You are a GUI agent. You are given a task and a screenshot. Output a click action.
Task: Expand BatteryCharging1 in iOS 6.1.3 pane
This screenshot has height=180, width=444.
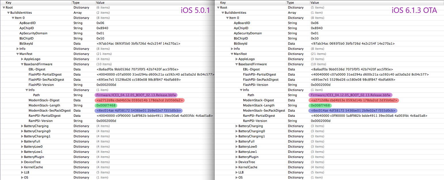click(x=236, y=136)
